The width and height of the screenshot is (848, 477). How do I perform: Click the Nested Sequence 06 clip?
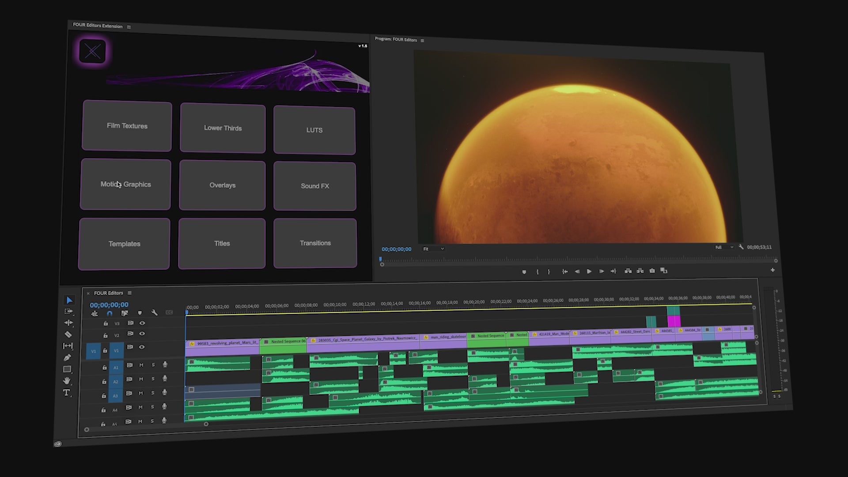pos(284,345)
